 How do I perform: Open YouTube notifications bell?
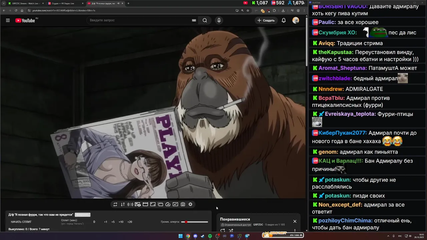point(284,20)
